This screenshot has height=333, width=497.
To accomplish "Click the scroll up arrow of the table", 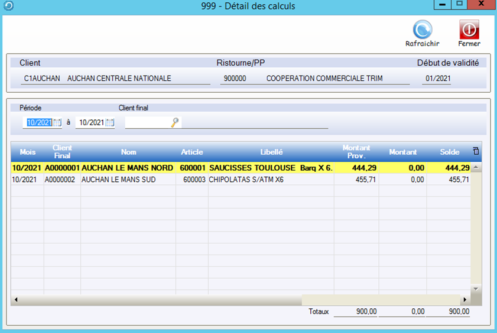I will (x=476, y=168).
